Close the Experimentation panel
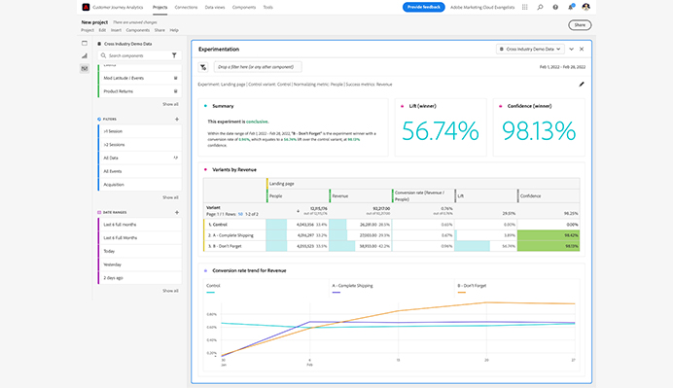Viewport: 673px width, 388px height. click(x=582, y=49)
